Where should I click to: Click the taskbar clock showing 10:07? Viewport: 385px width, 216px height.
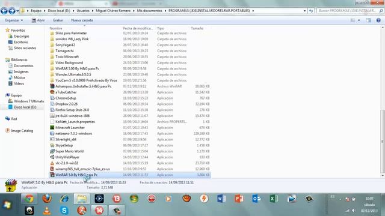(x=369, y=199)
